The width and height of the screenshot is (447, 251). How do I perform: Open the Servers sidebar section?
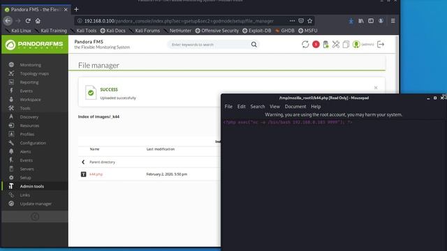[x=27, y=169]
